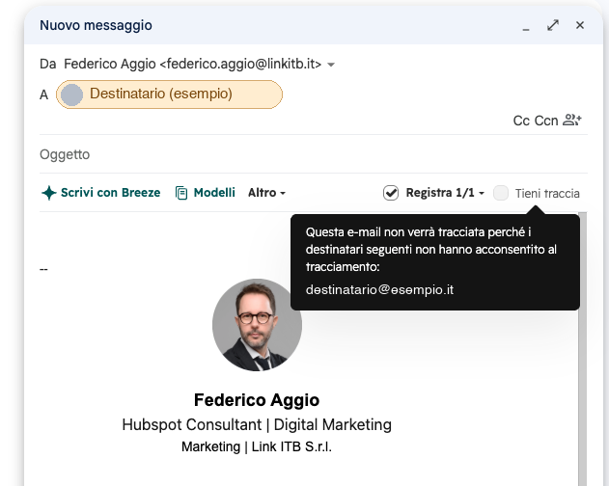Add Ccn recipients field

coord(546,121)
